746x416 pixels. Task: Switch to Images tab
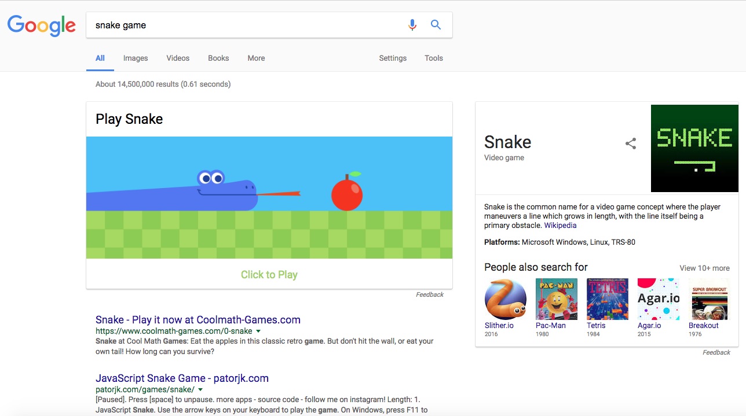(x=136, y=58)
